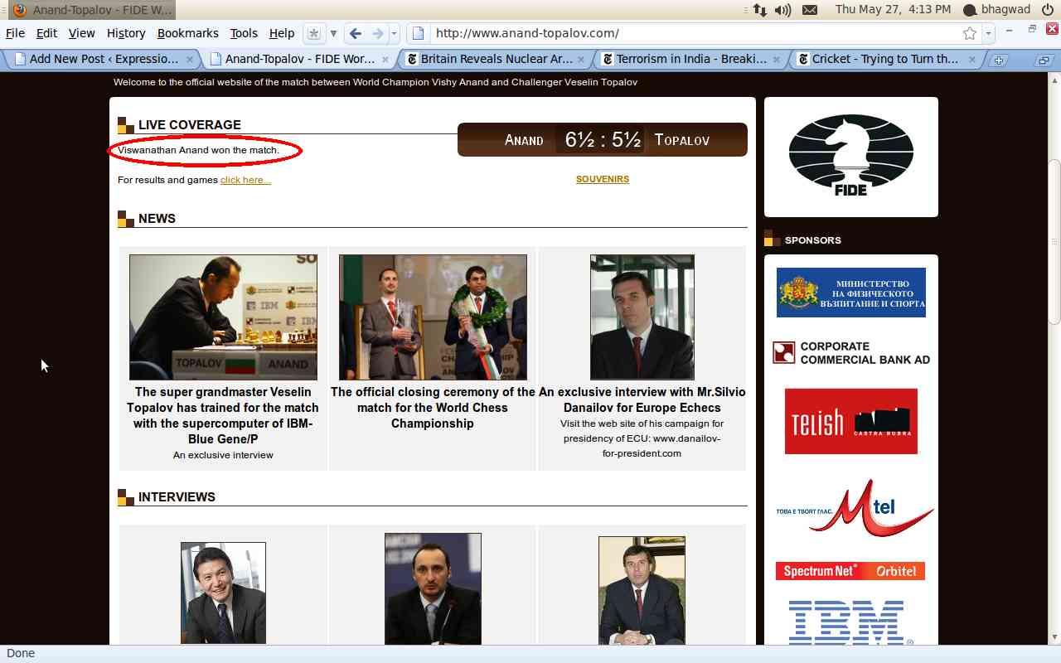Open the Help menu
The height and width of the screenshot is (663, 1061).
(x=282, y=33)
